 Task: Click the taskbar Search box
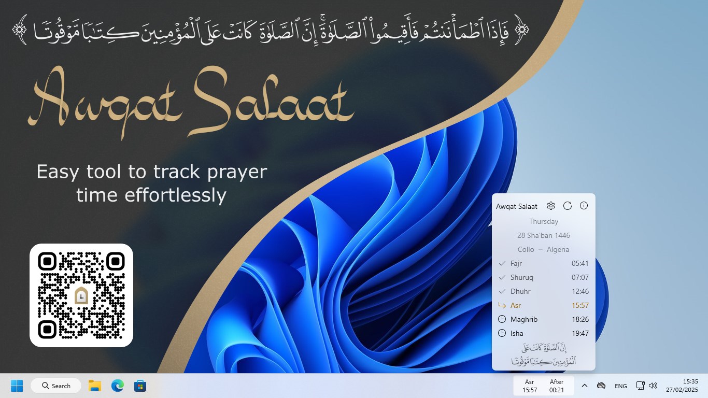click(x=55, y=386)
